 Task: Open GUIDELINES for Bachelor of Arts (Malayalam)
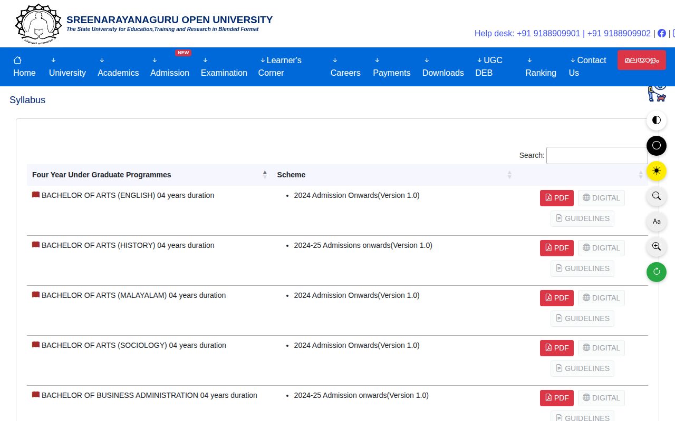[x=582, y=318]
